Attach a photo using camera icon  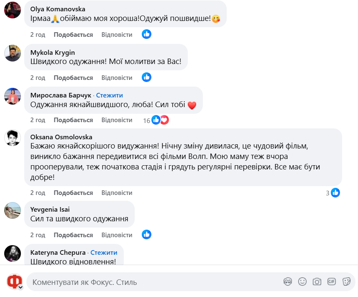pyautogui.click(x=317, y=282)
